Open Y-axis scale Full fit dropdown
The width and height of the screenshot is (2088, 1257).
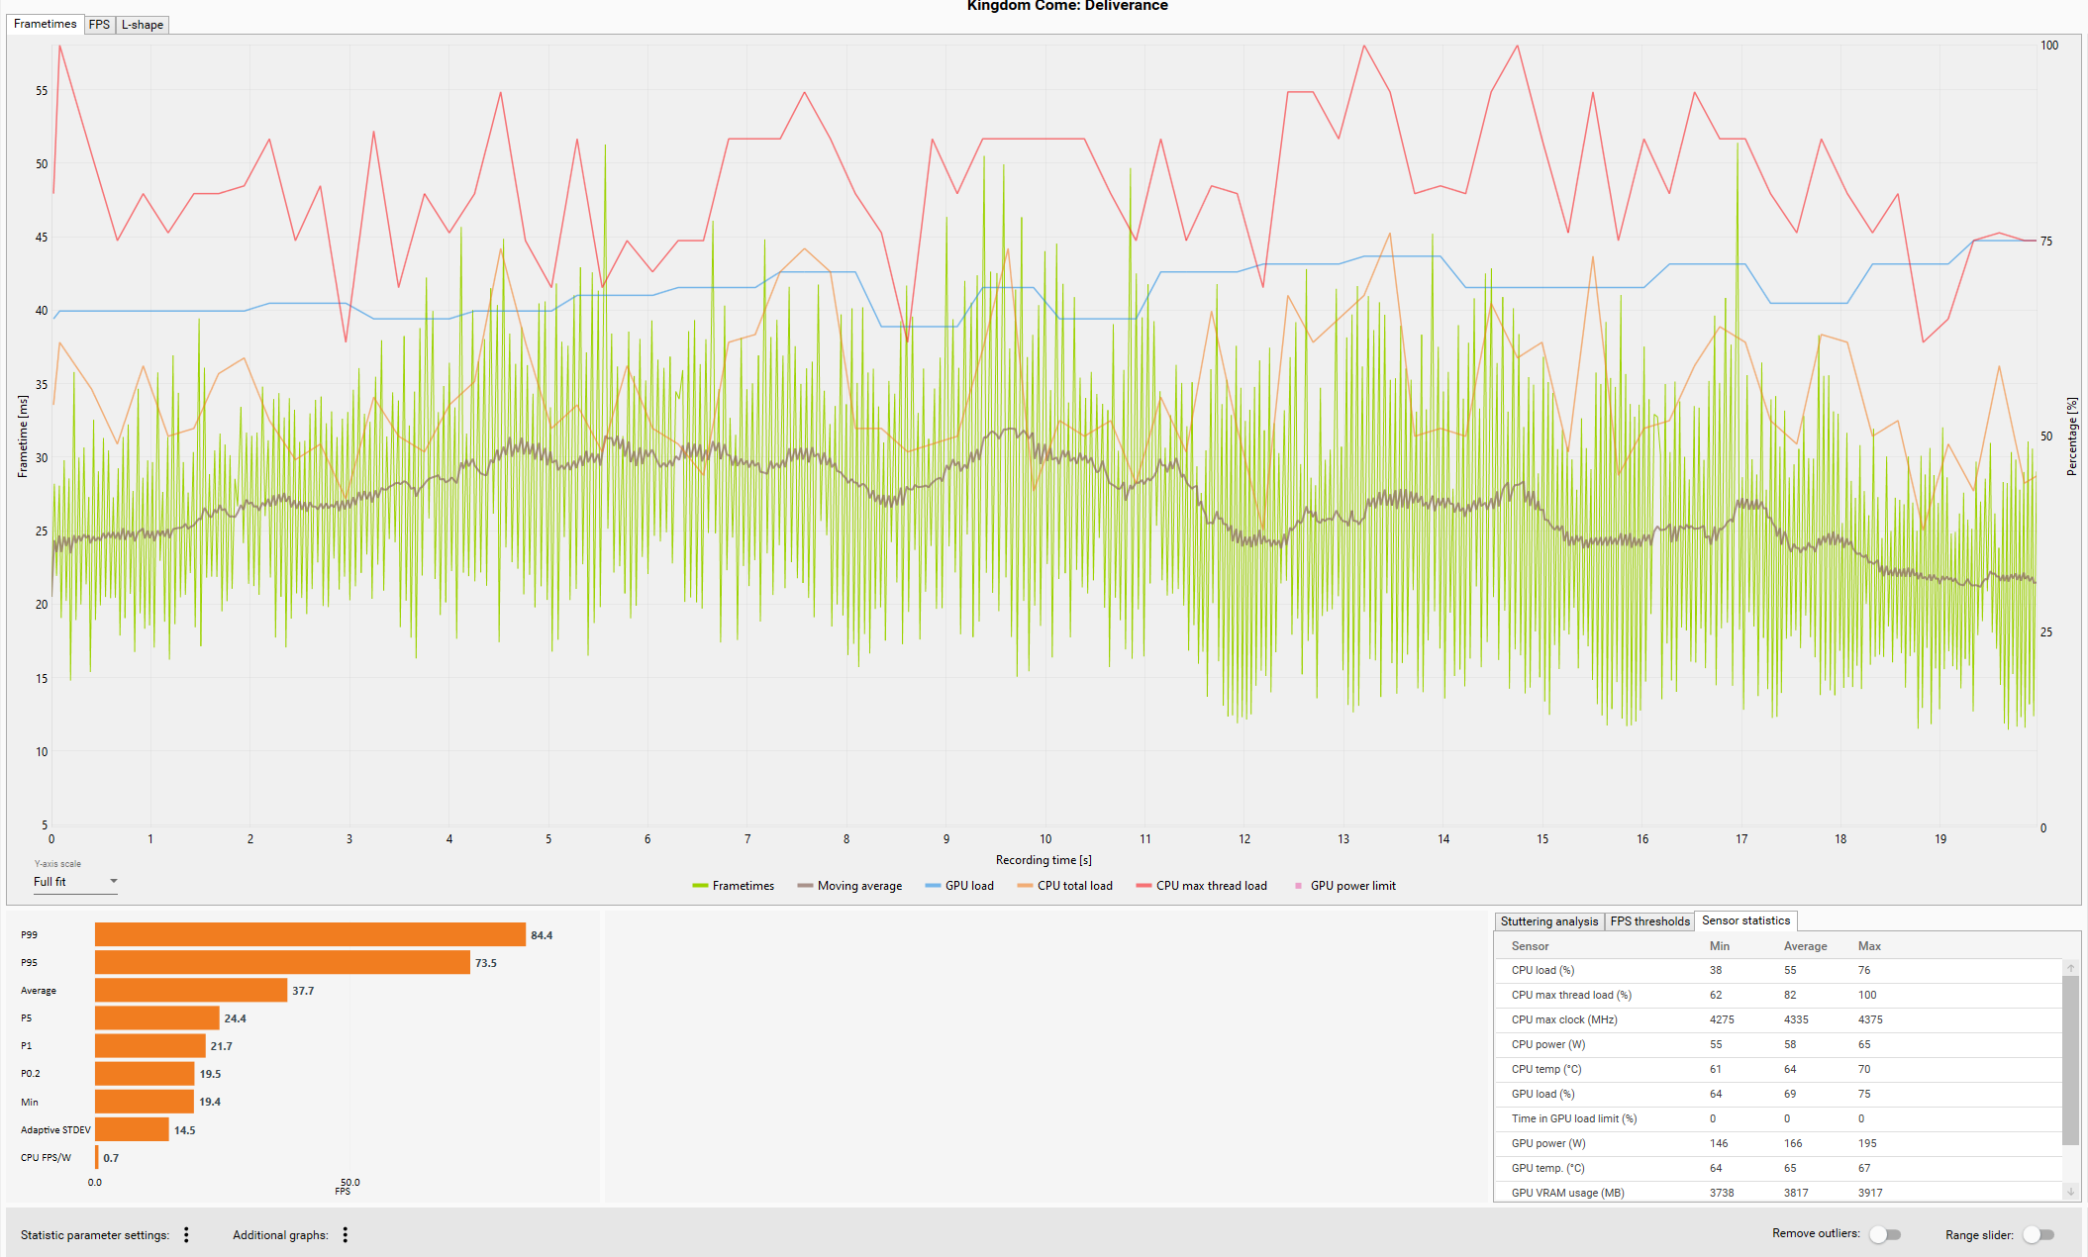[75, 882]
